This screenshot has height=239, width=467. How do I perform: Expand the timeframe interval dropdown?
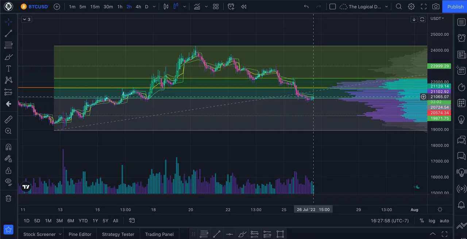(154, 7)
